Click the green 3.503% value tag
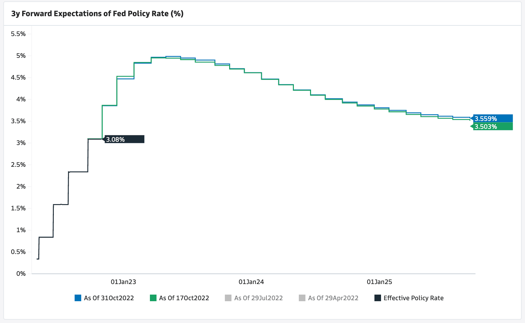The height and width of the screenshot is (323, 525). coord(492,126)
